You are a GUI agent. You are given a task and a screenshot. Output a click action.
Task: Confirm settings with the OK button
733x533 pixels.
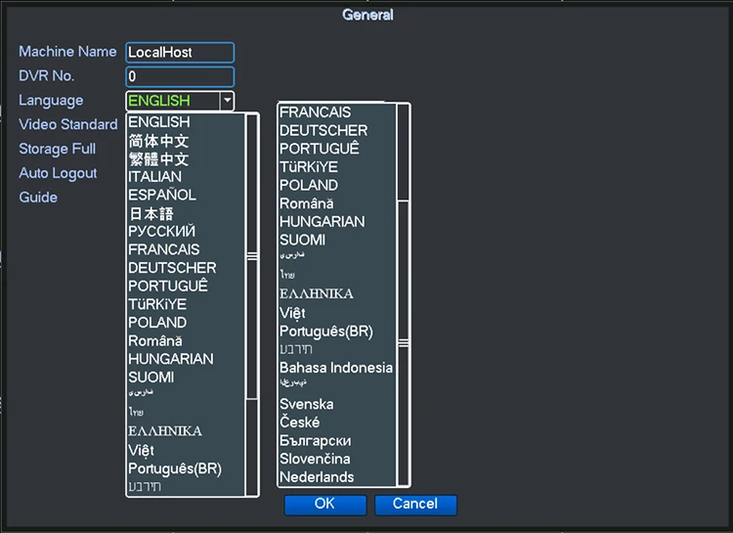point(325,505)
